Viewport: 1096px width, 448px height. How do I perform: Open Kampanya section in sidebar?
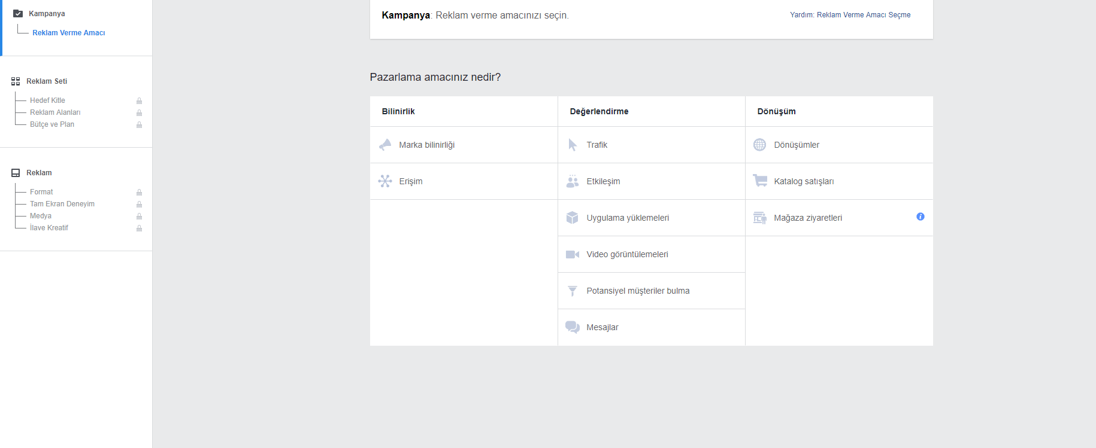(x=47, y=14)
